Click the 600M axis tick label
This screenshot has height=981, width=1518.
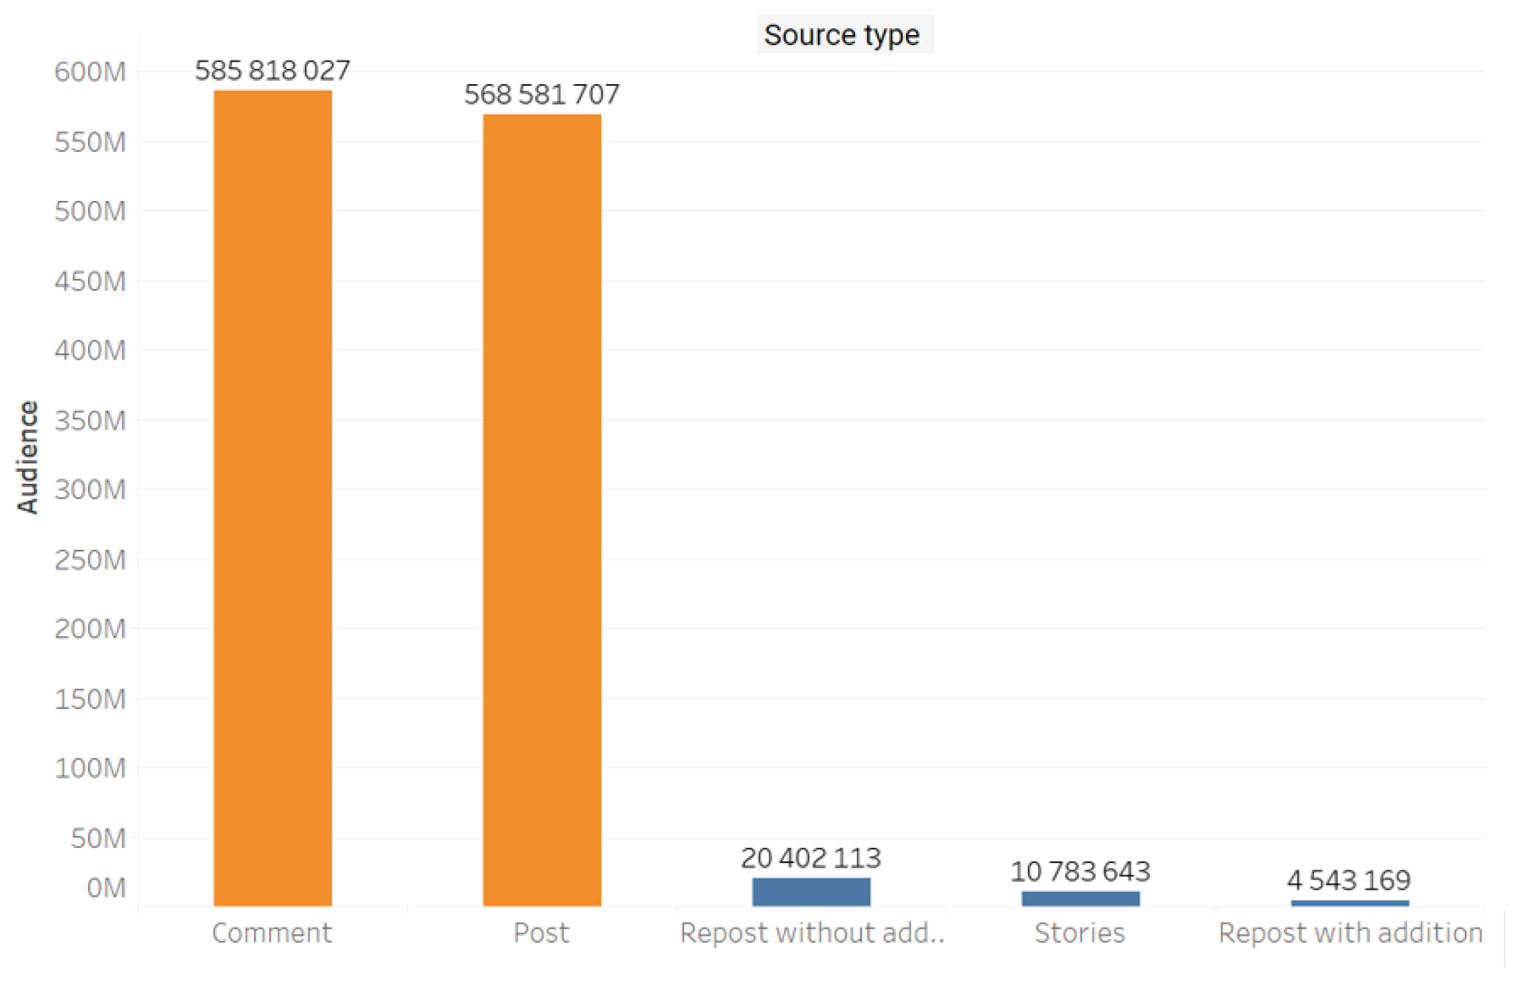(x=90, y=72)
